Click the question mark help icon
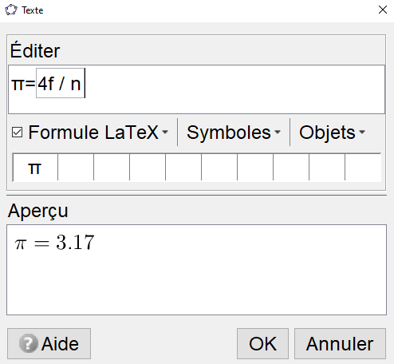The width and height of the screenshot is (394, 364). [x=29, y=343]
